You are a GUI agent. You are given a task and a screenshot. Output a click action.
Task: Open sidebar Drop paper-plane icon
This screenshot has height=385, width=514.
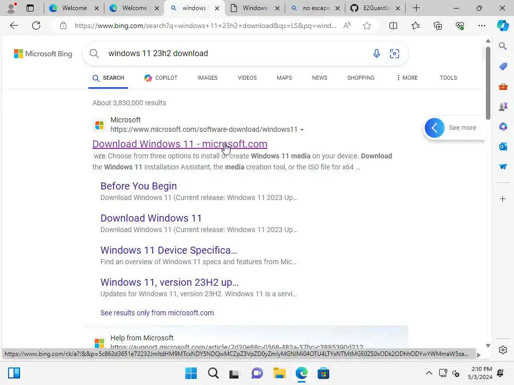point(503,166)
